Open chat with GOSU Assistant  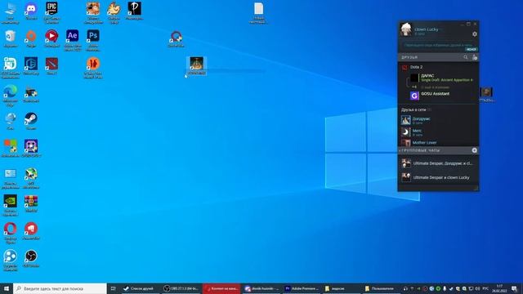[439, 96]
